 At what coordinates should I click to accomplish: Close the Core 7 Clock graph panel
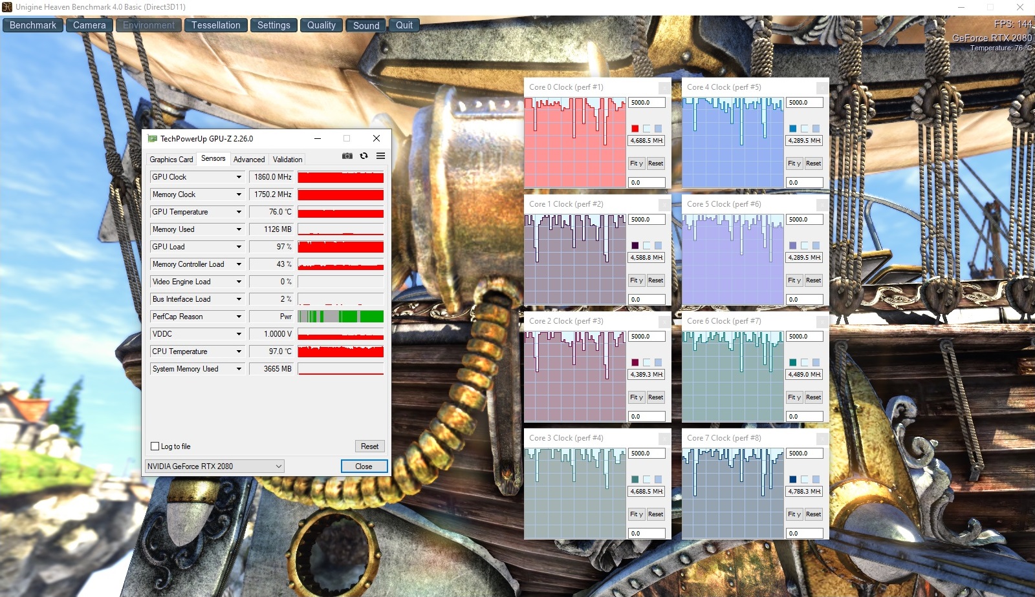[x=822, y=438]
